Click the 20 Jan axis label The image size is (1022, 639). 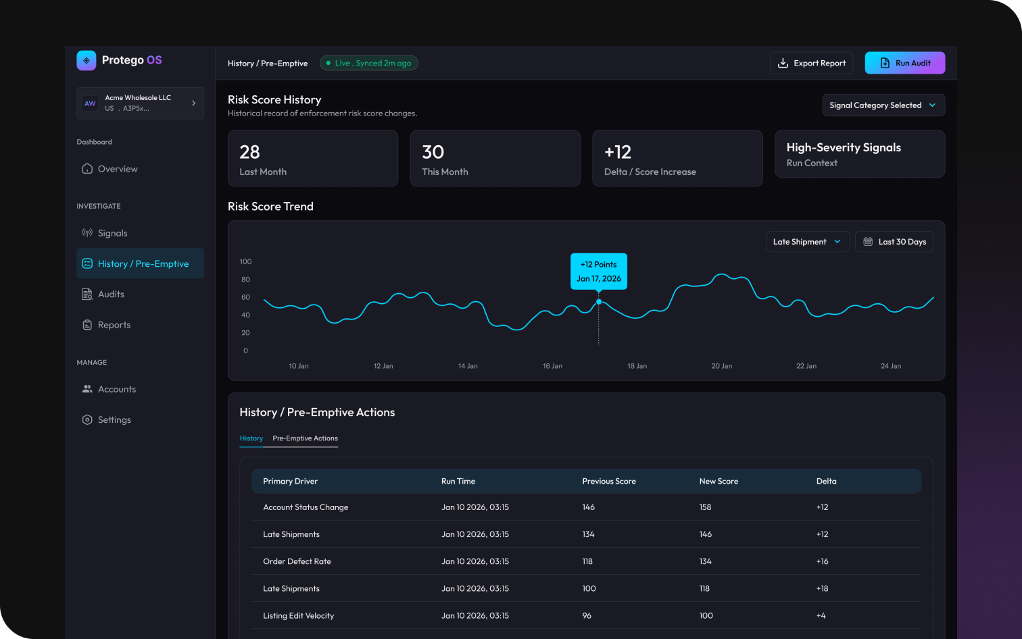tap(722, 366)
